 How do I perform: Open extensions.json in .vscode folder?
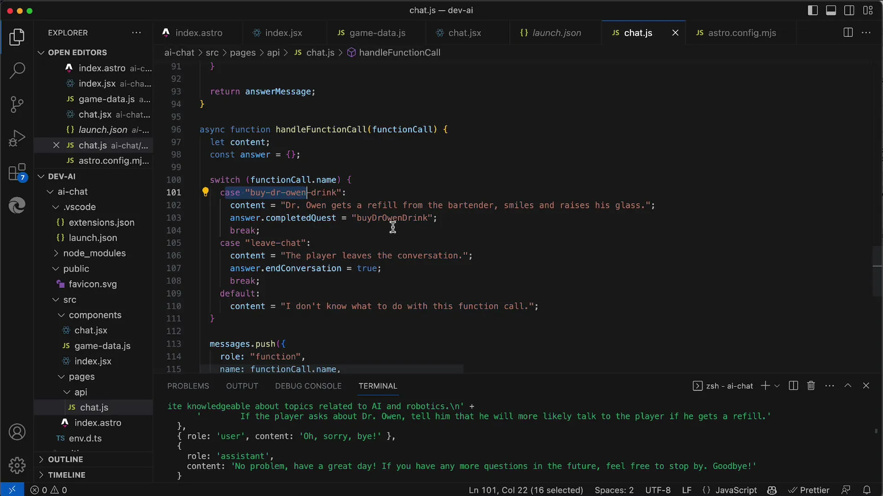tap(101, 222)
